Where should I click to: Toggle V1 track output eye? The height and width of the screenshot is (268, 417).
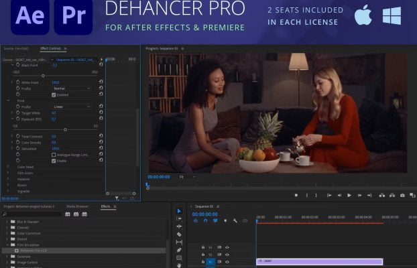[227, 261]
